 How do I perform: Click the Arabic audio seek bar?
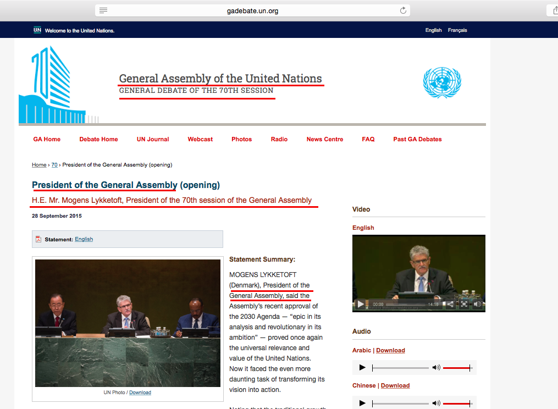tap(400, 368)
